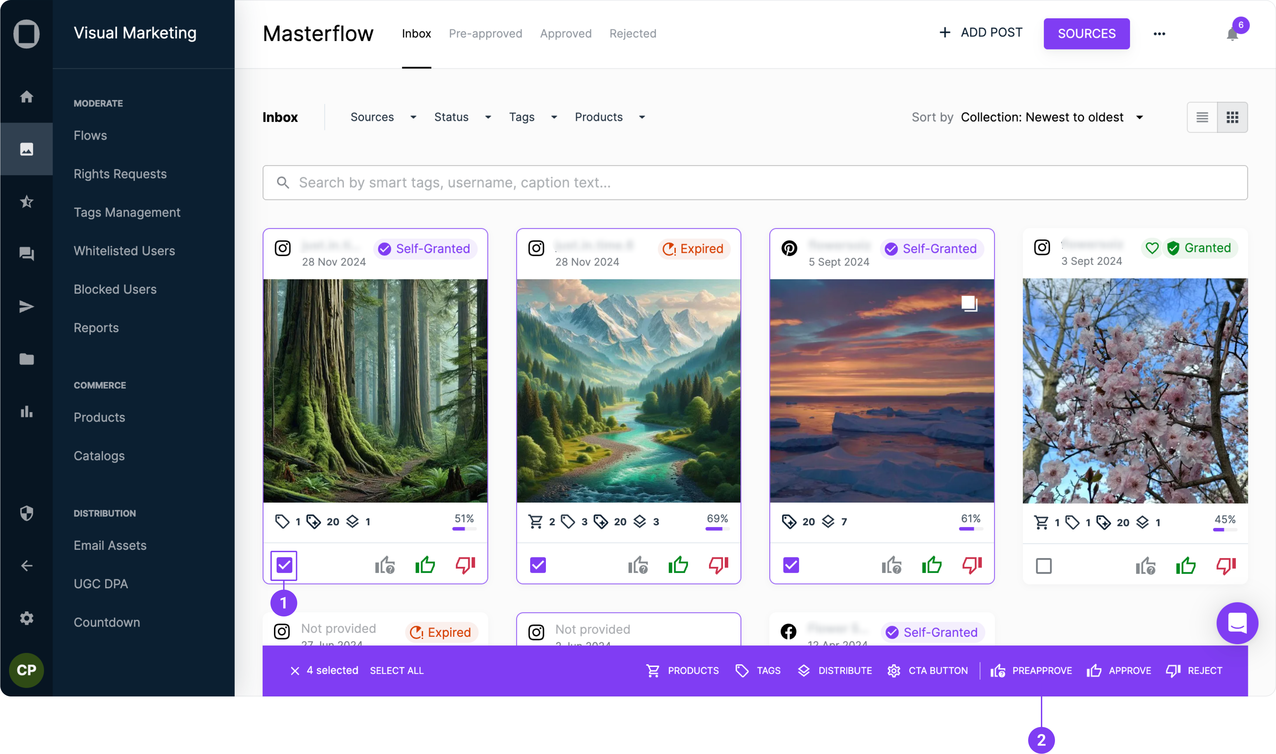Click the home icon in sidebar
1276x754 pixels.
tap(26, 96)
